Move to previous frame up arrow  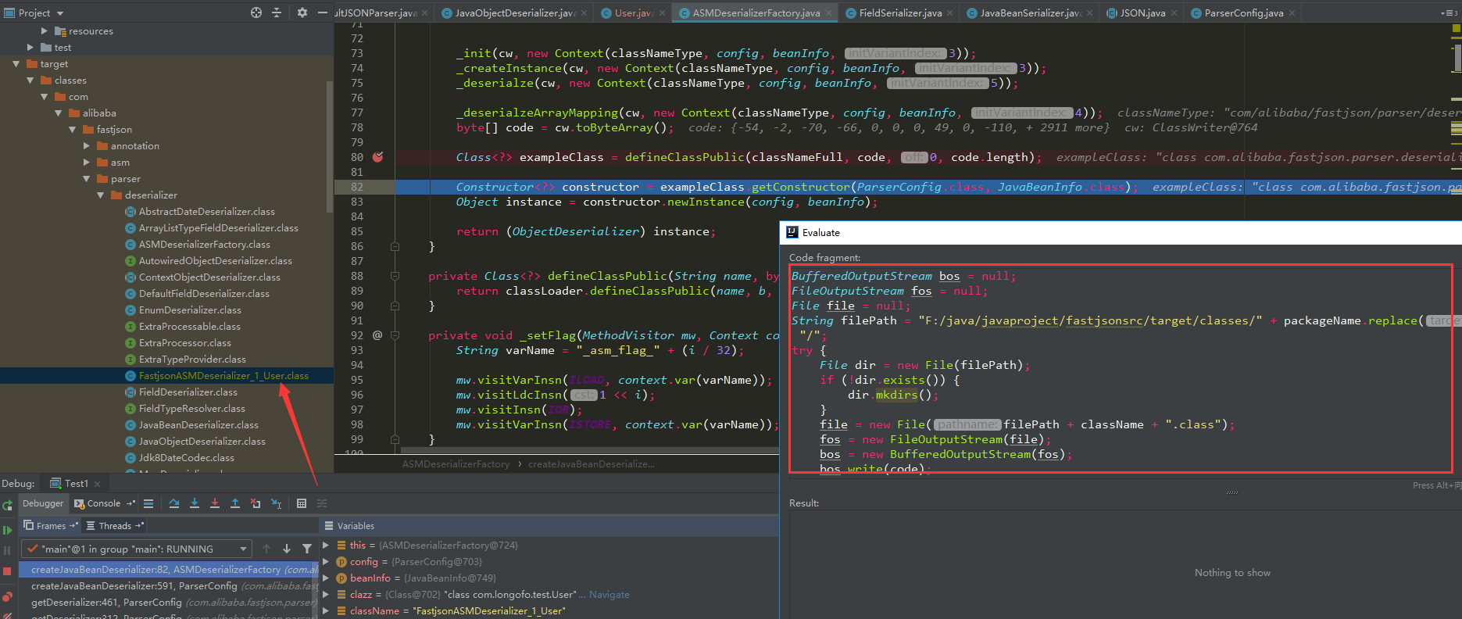coord(266,549)
